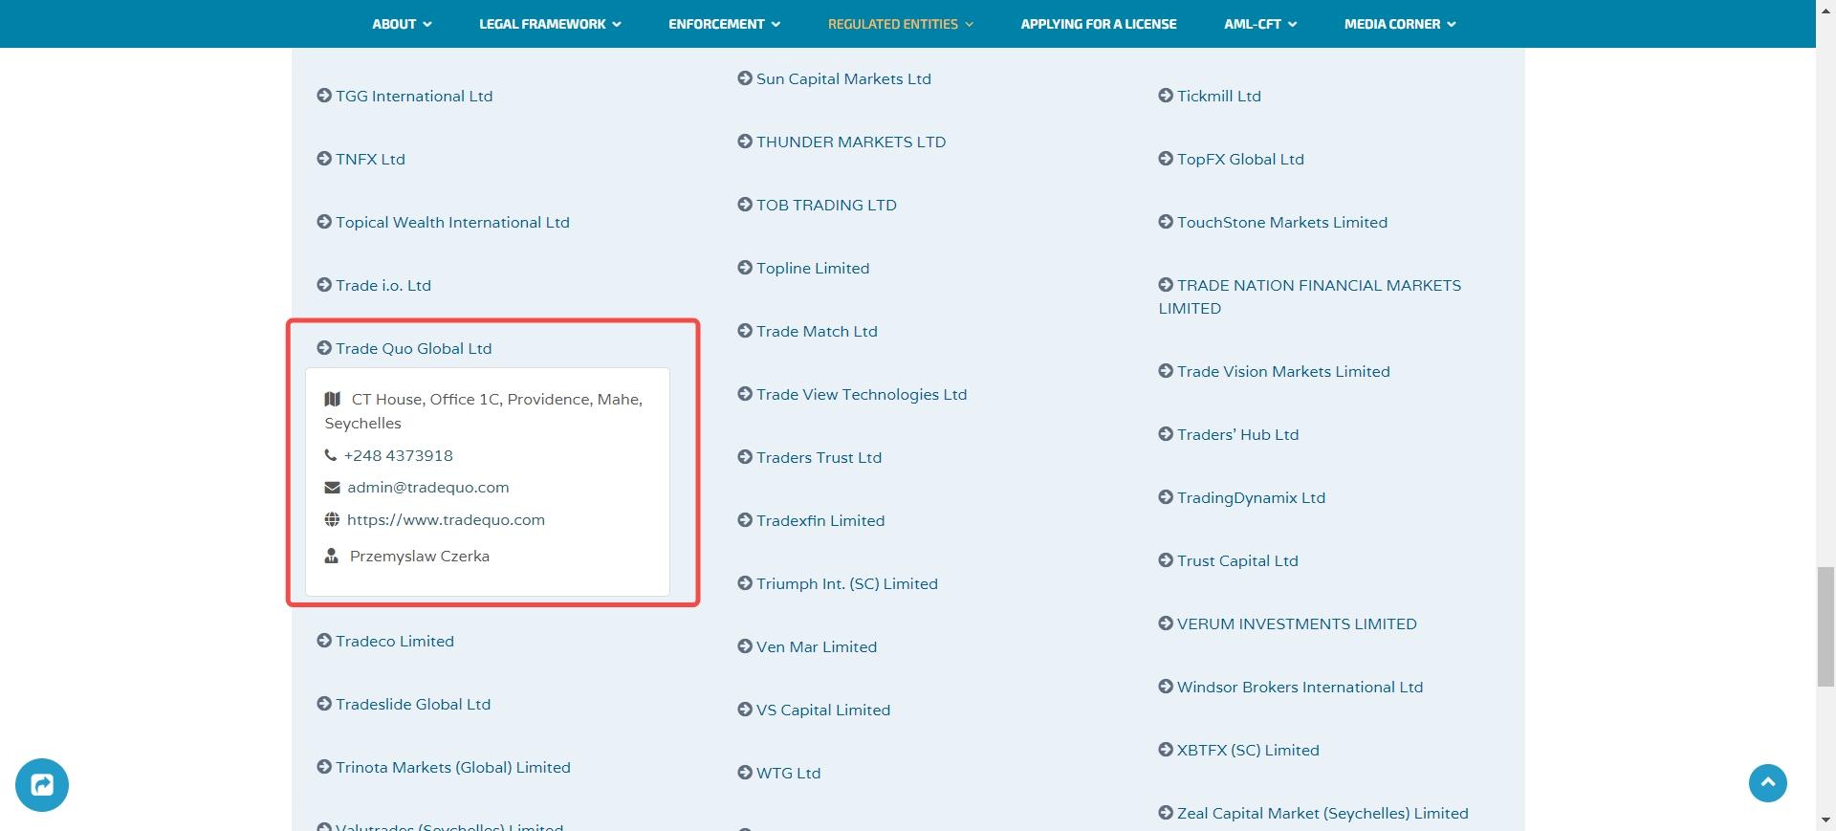
Task: Open Topical Wealth International Ltd details
Action: pyautogui.click(x=443, y=222)
